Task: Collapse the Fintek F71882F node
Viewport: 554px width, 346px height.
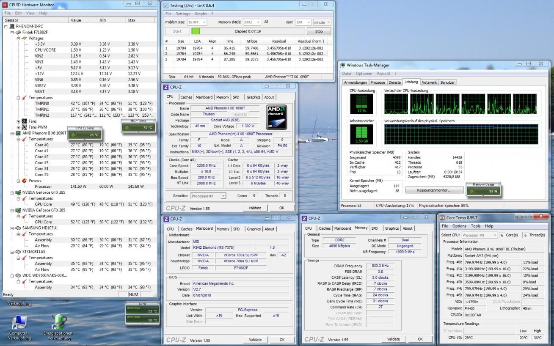Action: (x=12, y=32)
